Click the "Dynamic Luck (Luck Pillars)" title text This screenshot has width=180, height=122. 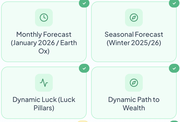pos(44,104)
